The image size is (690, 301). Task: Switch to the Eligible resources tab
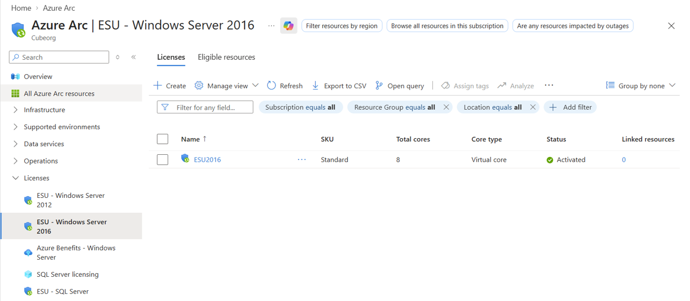click(226, 57)
